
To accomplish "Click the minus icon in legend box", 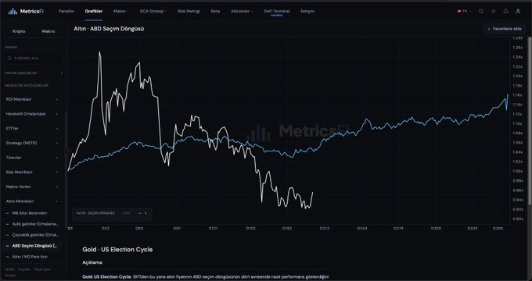I will click(140, 213).
